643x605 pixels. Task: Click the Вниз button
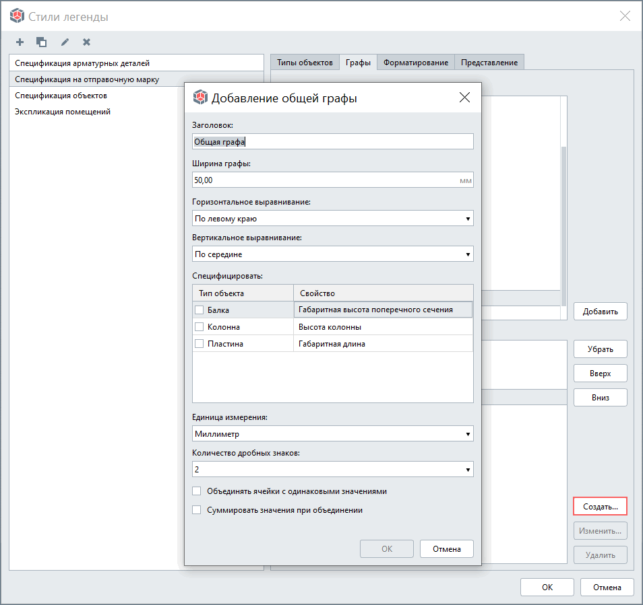pos(601,398)
